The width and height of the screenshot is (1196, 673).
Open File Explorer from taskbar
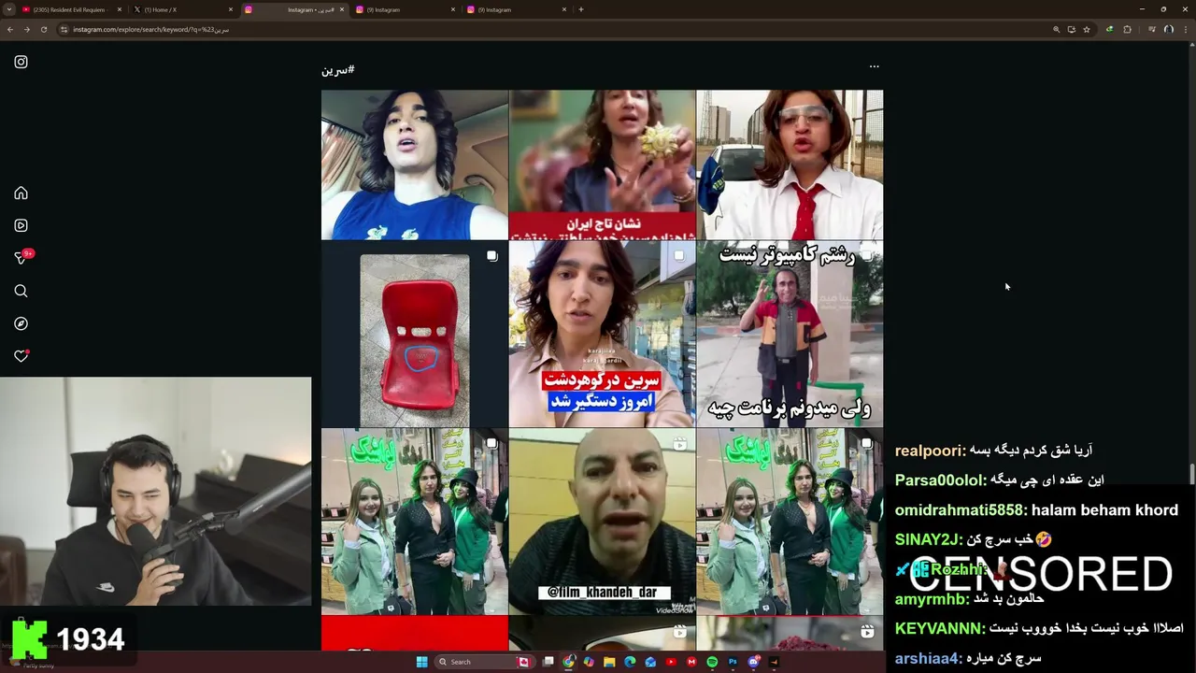pos(609,662)
